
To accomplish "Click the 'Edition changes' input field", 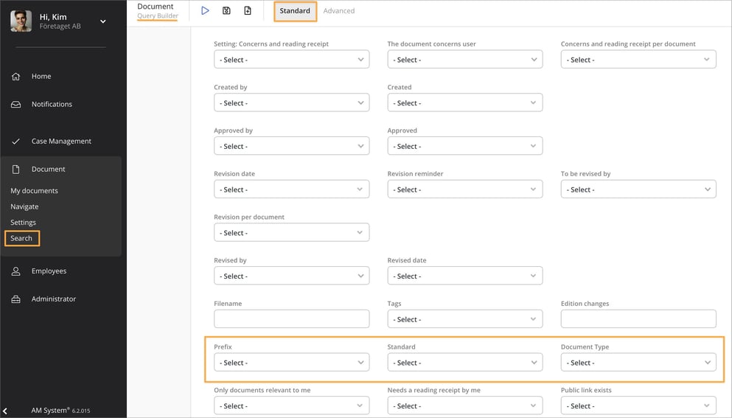I will [x=638, y=319].
